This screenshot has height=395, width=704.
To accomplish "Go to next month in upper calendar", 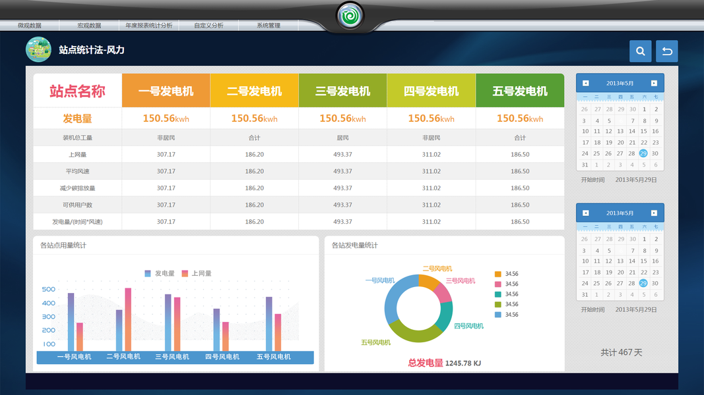I will click(x=654, y=84).
